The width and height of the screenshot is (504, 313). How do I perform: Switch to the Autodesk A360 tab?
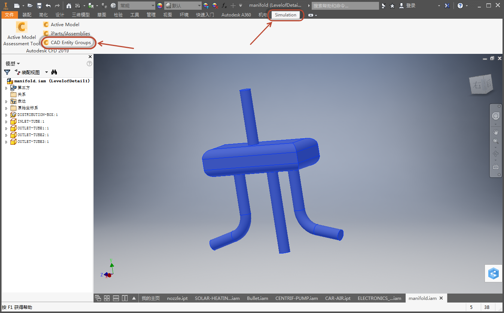pyautogui.click(x=236, y=15)
